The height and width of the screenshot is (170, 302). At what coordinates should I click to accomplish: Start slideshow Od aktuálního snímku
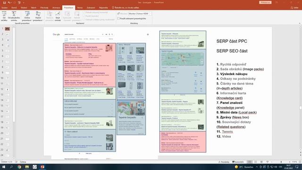pos(14,16)
